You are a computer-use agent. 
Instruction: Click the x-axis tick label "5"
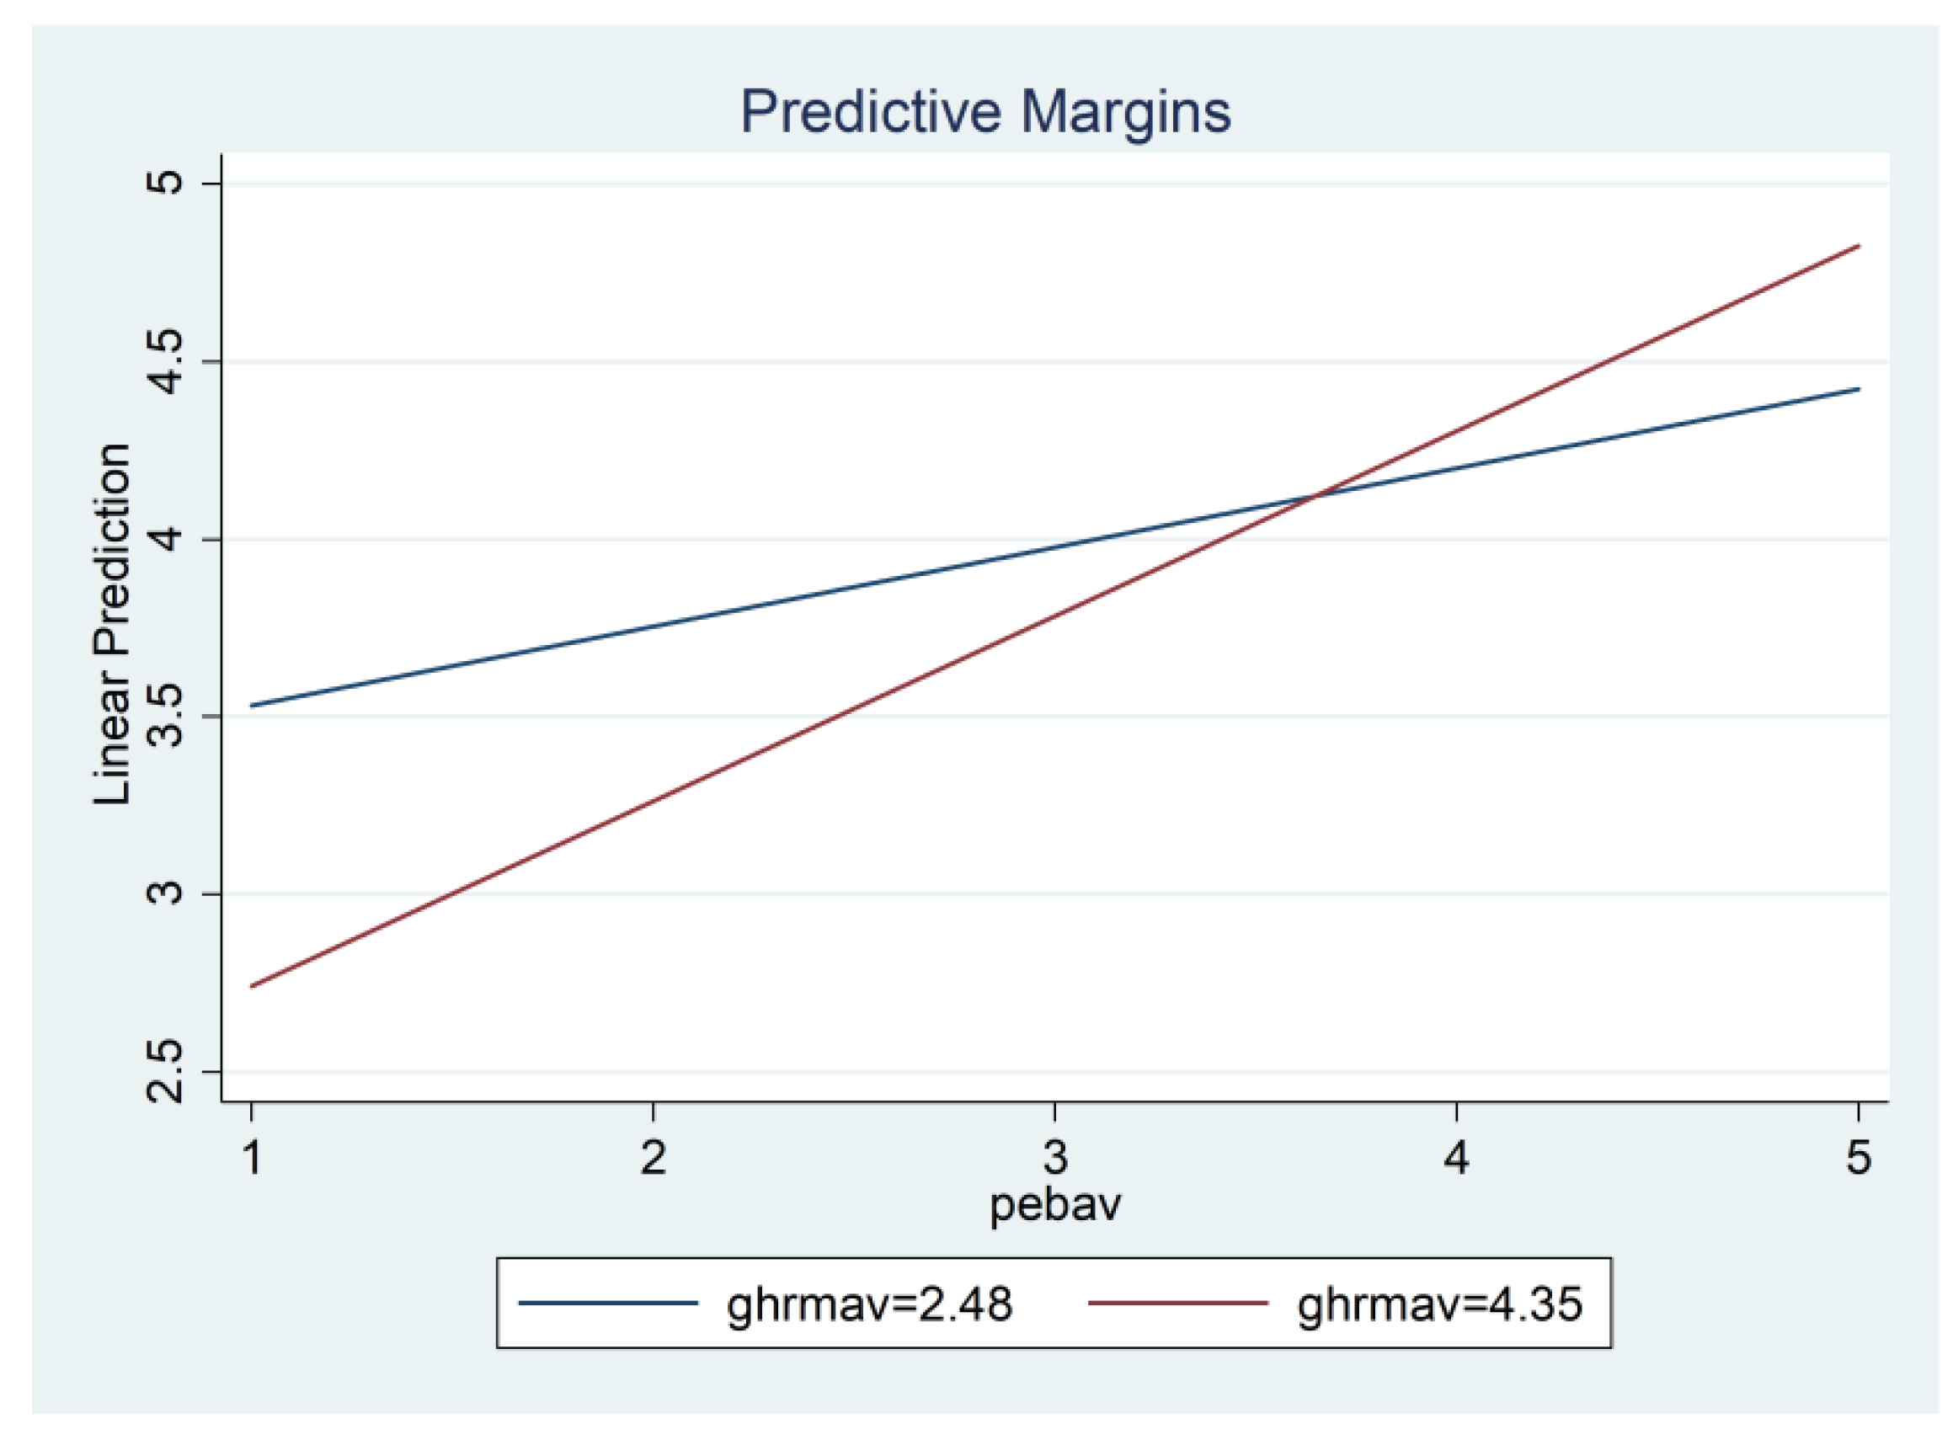pyautogui.click(x=1858, y=1158)
